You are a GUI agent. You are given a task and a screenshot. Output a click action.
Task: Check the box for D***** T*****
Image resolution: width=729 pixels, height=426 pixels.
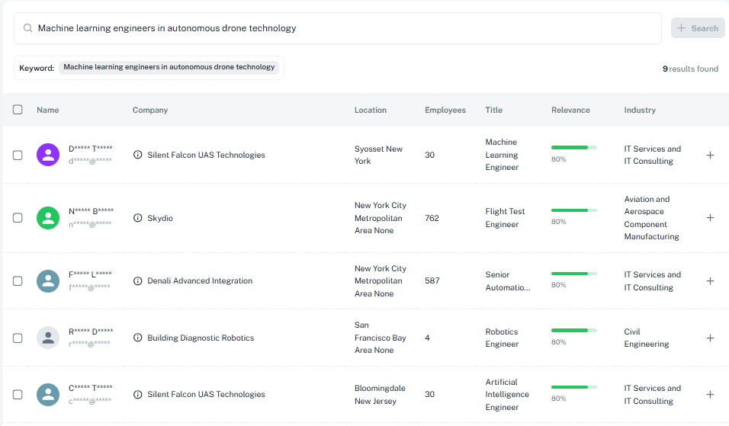[18, 155]
